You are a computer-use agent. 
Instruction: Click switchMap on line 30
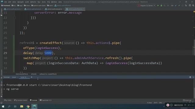click(x=31, y=58)
